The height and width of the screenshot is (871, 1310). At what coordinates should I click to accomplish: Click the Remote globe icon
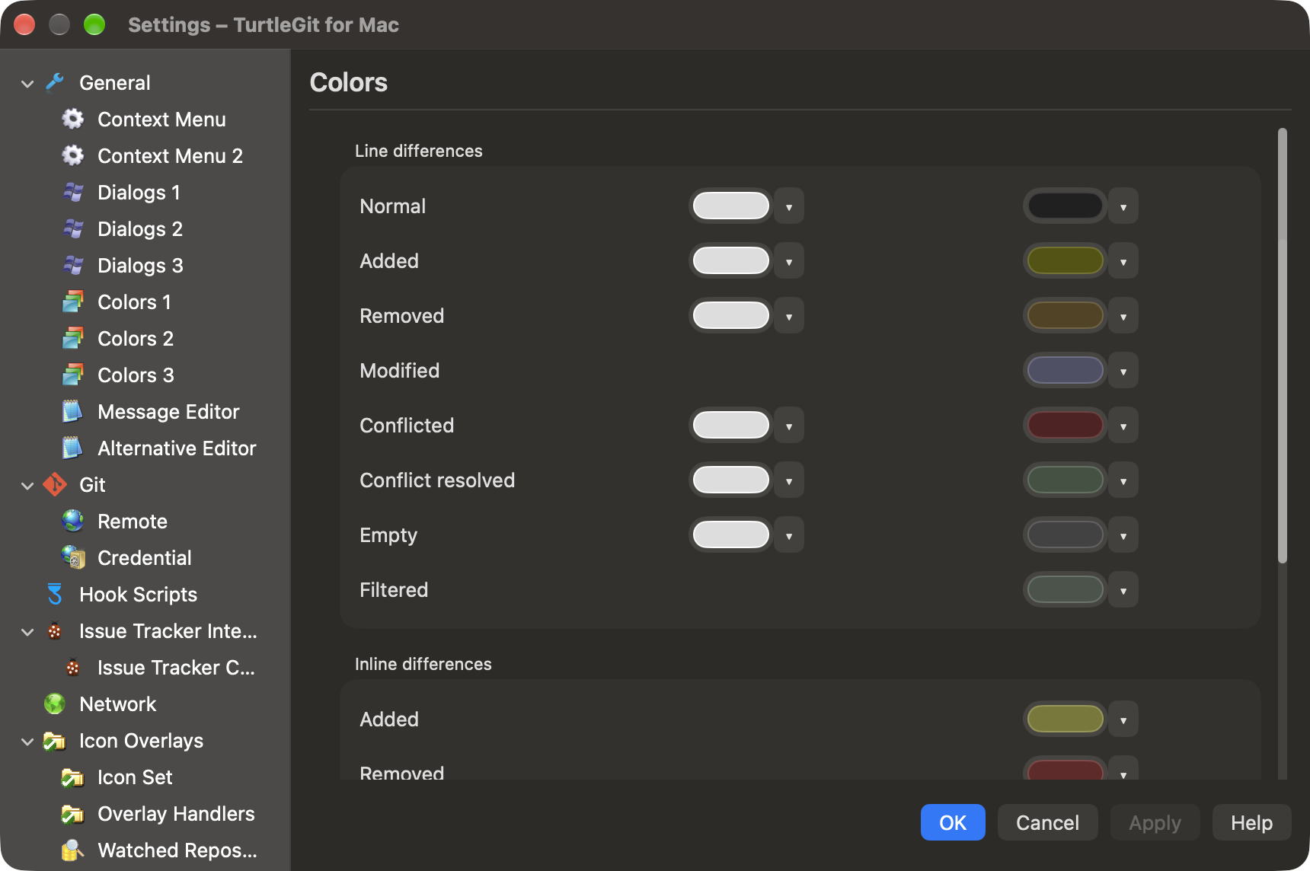click(73, 521)
